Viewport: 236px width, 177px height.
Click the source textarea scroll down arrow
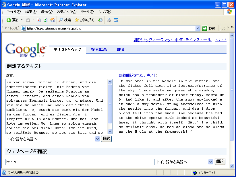(x=110, y=131)
